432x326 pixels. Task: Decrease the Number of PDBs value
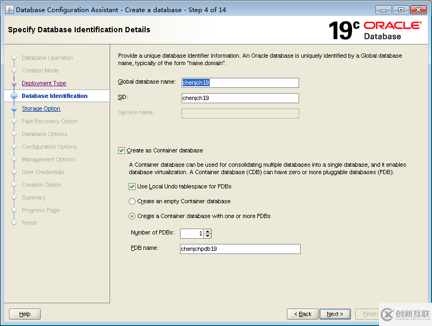(208, 236)
